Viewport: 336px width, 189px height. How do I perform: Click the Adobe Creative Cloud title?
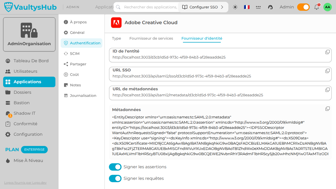point(151,23)
